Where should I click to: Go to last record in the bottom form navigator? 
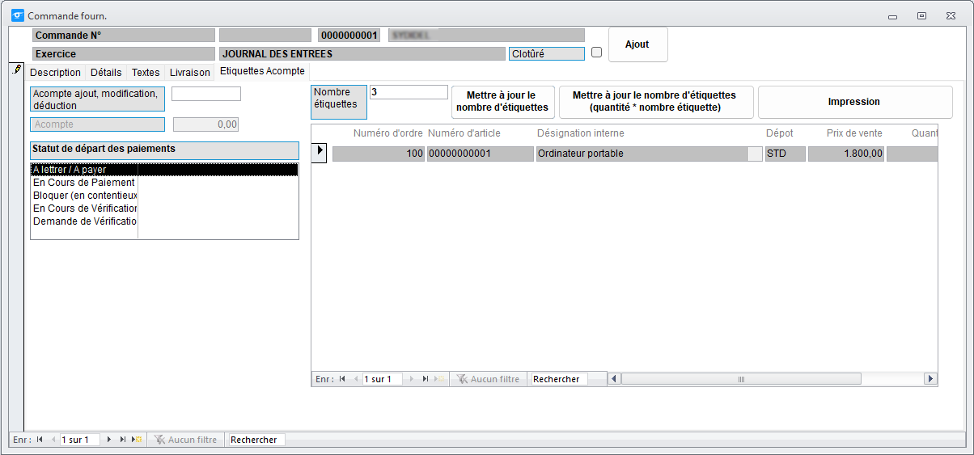[123, 440]
